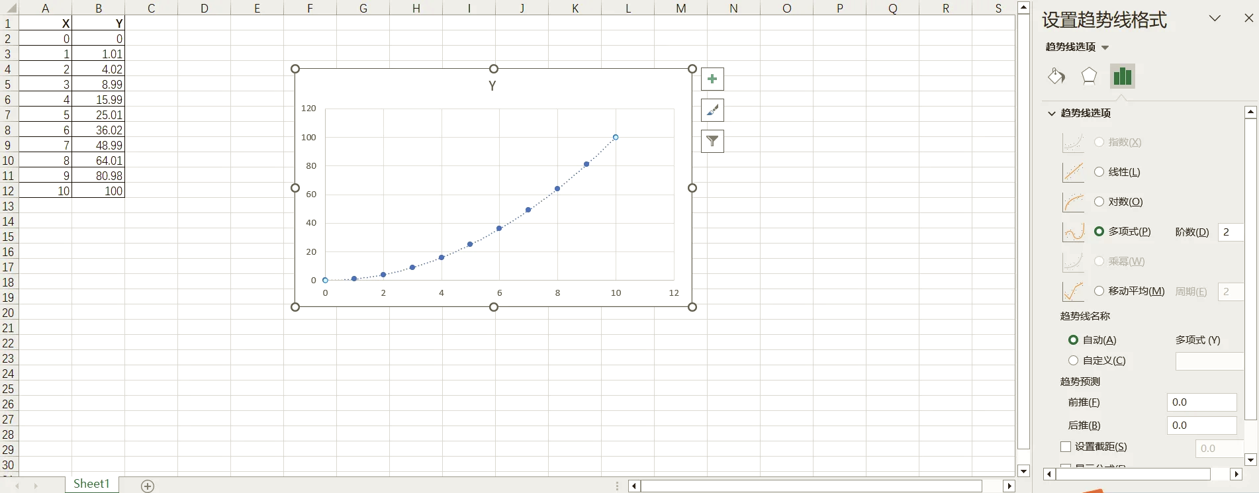Screen dimensions: 1259x493
Task: Open the Chart Styles brush button
Action: 712,110
